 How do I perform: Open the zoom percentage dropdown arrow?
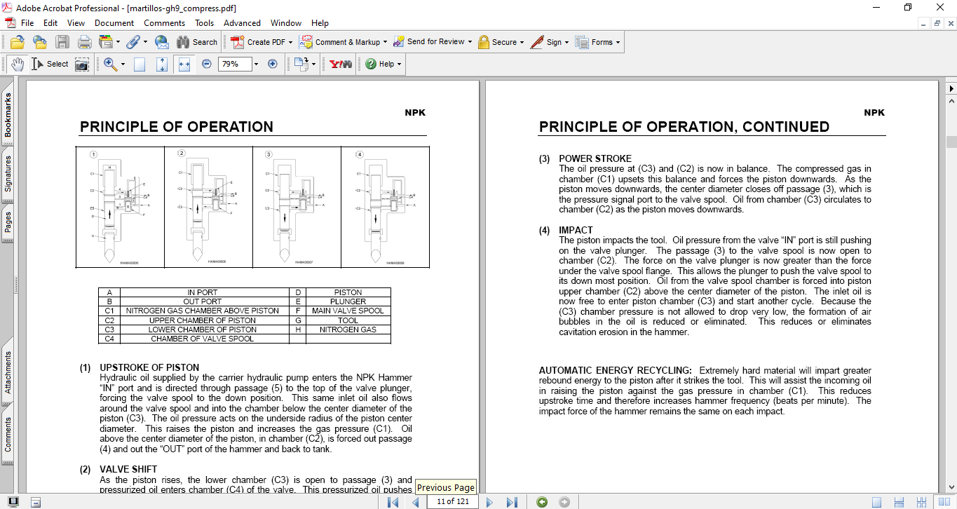click(256, 64)
